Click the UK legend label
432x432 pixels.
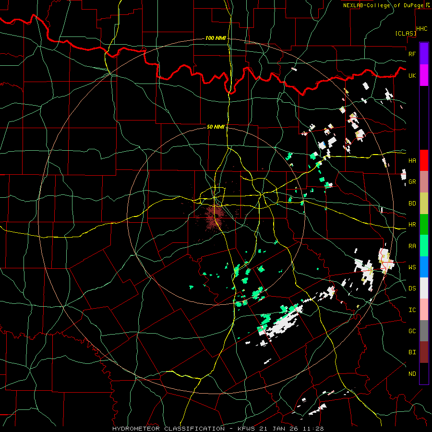point(412,75)
